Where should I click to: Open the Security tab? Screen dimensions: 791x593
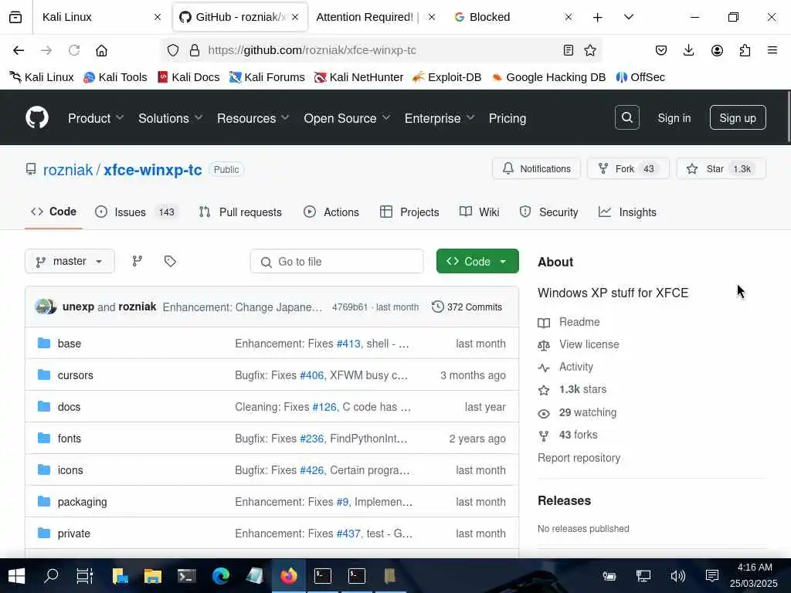coord(548,212)
